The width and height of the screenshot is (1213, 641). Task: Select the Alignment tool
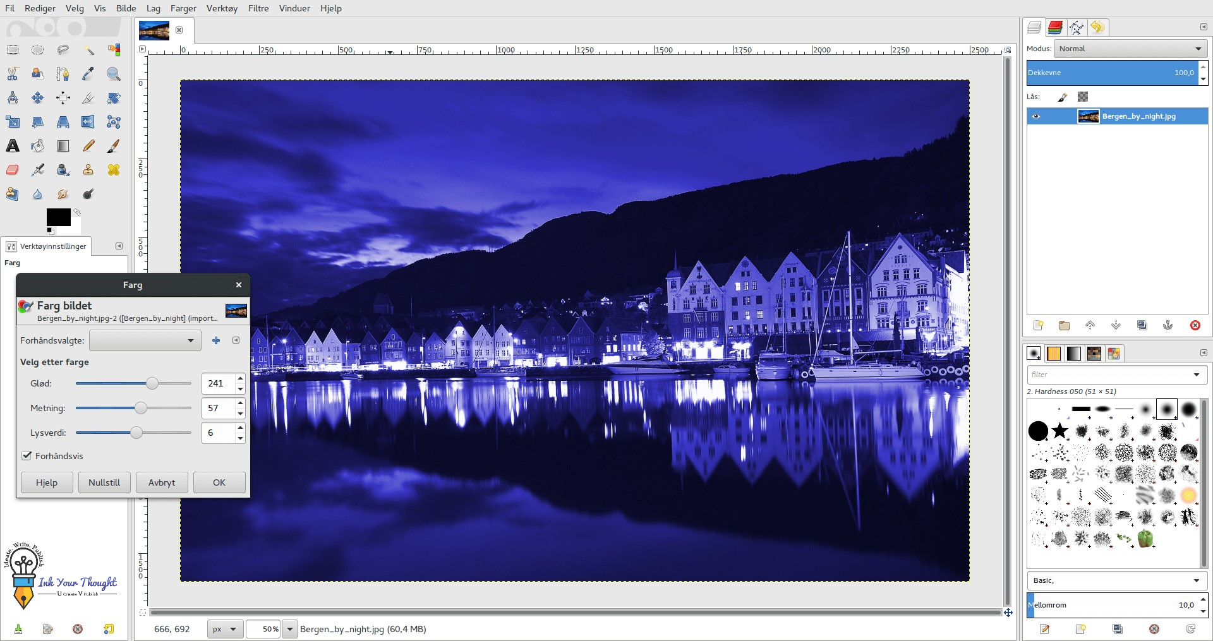pyautogui.click(x=63, y=98)
